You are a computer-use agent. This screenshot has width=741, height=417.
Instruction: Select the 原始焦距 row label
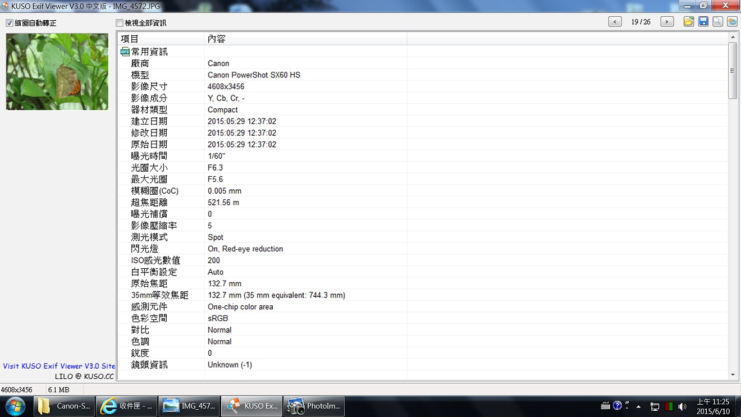tap(149, 283)
